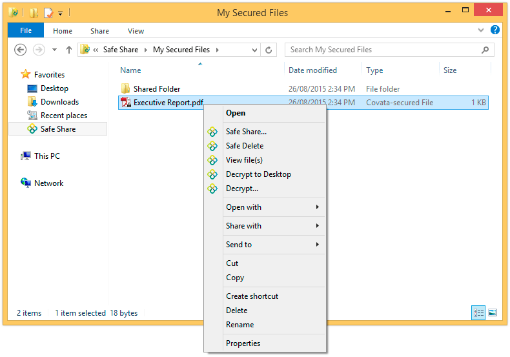Select the Shared Folder row name
This screenshot has height=357, width=510.
tap(157, 88)
